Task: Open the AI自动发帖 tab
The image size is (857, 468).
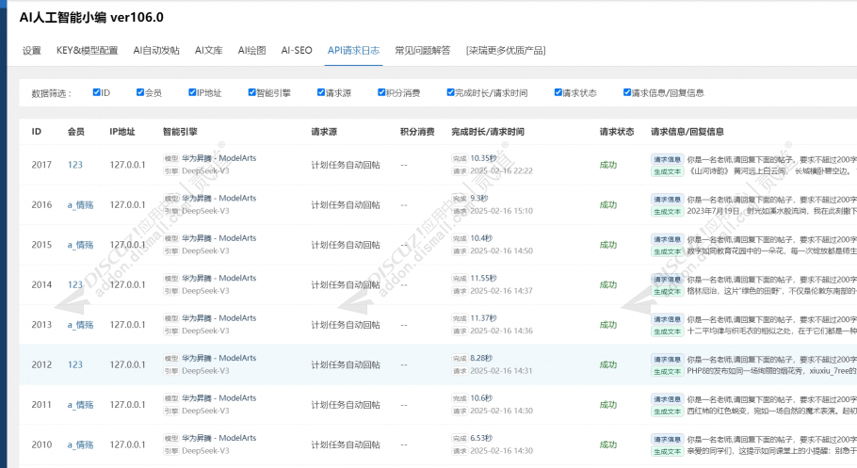Action: tap(156, 50)
